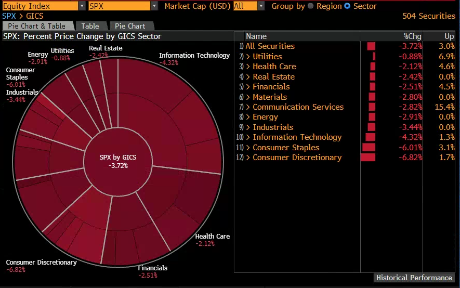
Task: Click the SPX breadcrumb link
Action: point(9,16)
